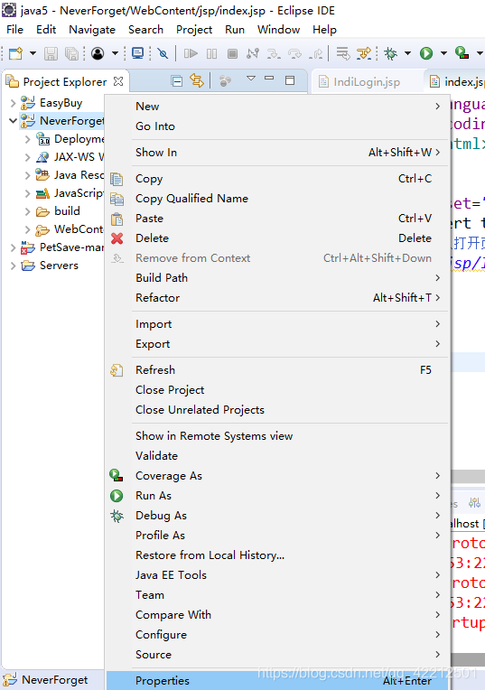Choose Validate in the context menu
This screenshot has height=690, width=485.
[x=278, y=456]
